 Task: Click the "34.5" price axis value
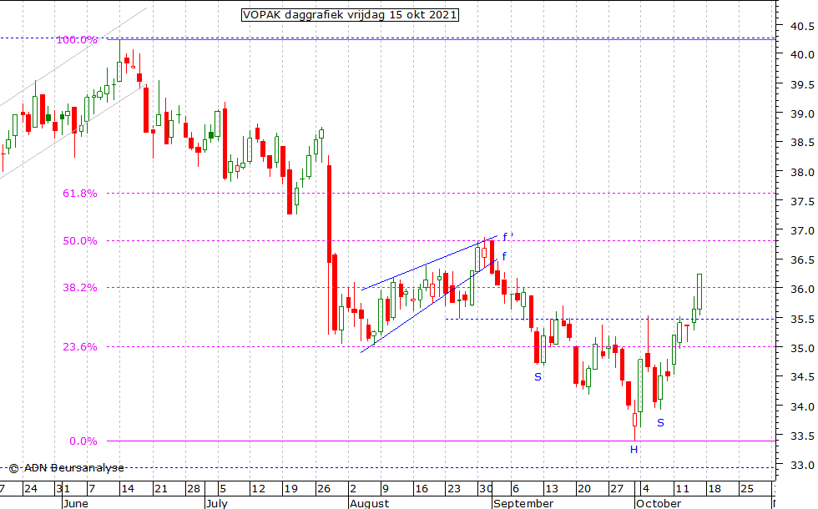pyautogui.click(x=802, y=377)
